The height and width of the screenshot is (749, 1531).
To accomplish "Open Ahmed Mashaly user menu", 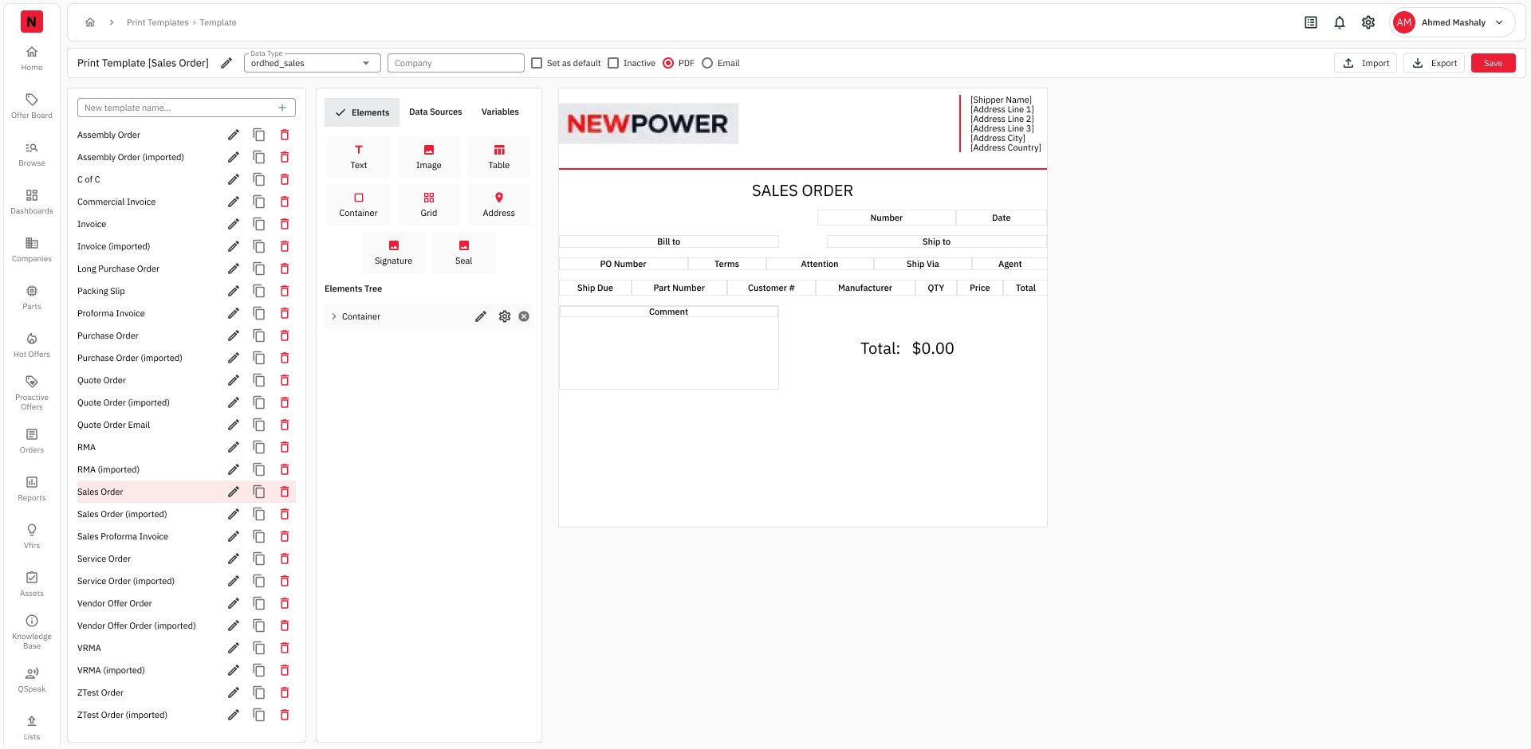I will tap(1451, 22).
